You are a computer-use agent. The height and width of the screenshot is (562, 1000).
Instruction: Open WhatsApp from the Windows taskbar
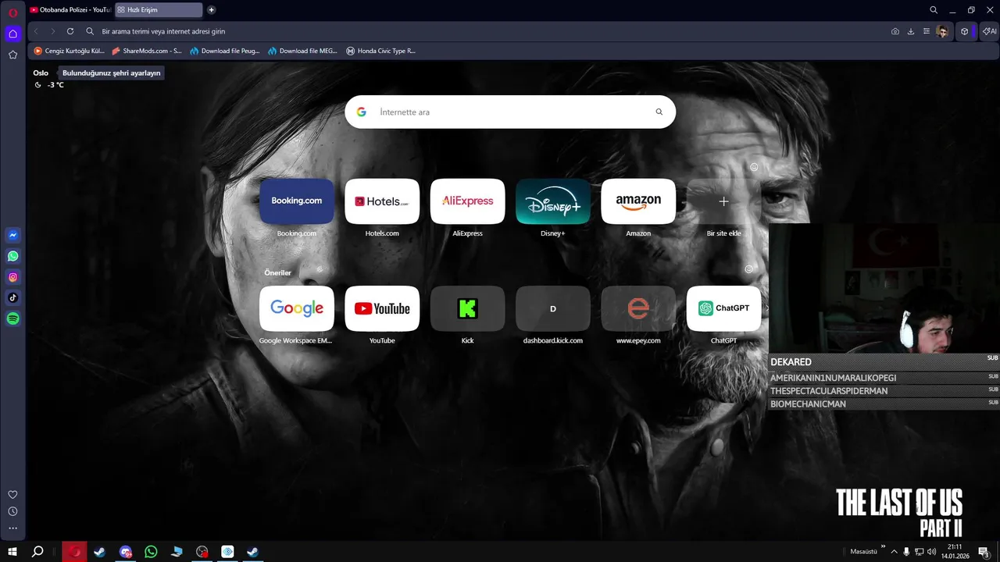(x=151, y=552)
